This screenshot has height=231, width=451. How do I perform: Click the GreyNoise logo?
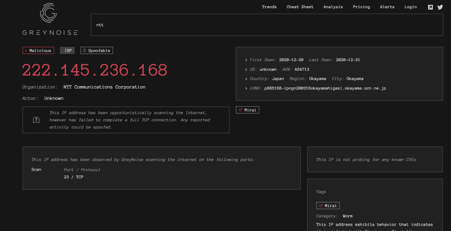click(x=50, y=19)
